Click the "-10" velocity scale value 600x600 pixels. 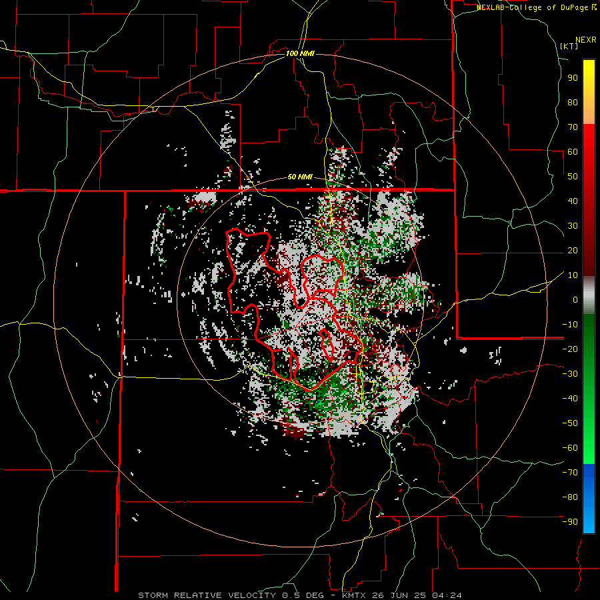click(570, 325)
